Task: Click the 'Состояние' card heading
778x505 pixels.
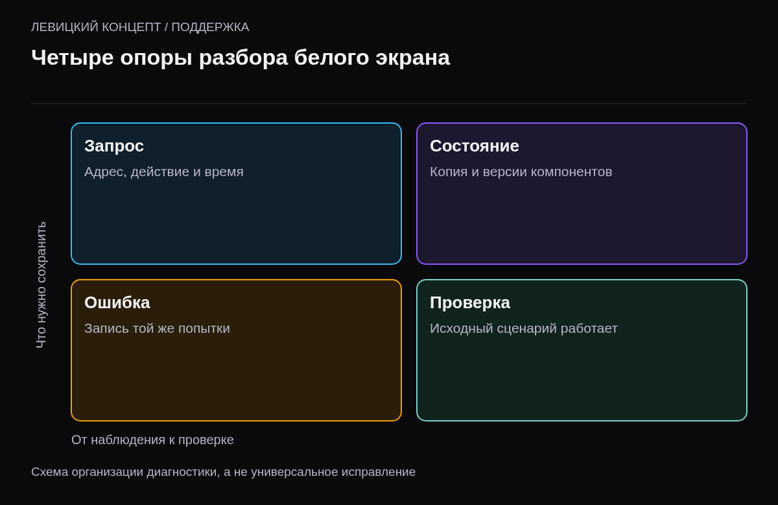Action: pos(475,146)
